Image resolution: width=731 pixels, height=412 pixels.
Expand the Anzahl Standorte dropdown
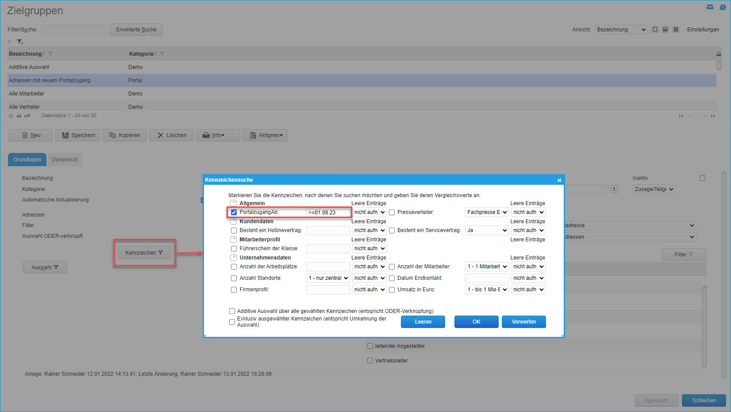click(328, 278)
